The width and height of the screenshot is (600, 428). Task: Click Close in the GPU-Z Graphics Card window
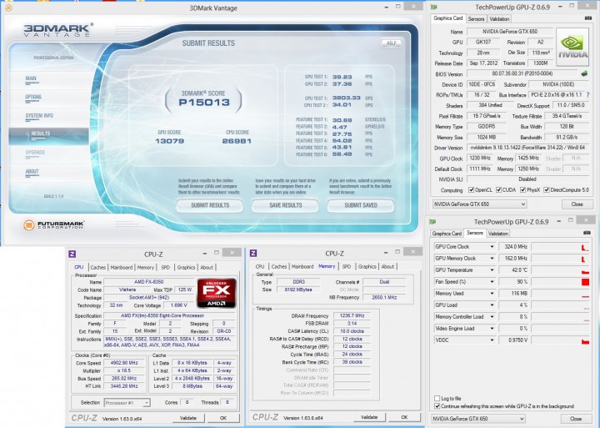(x=577, y=204)
